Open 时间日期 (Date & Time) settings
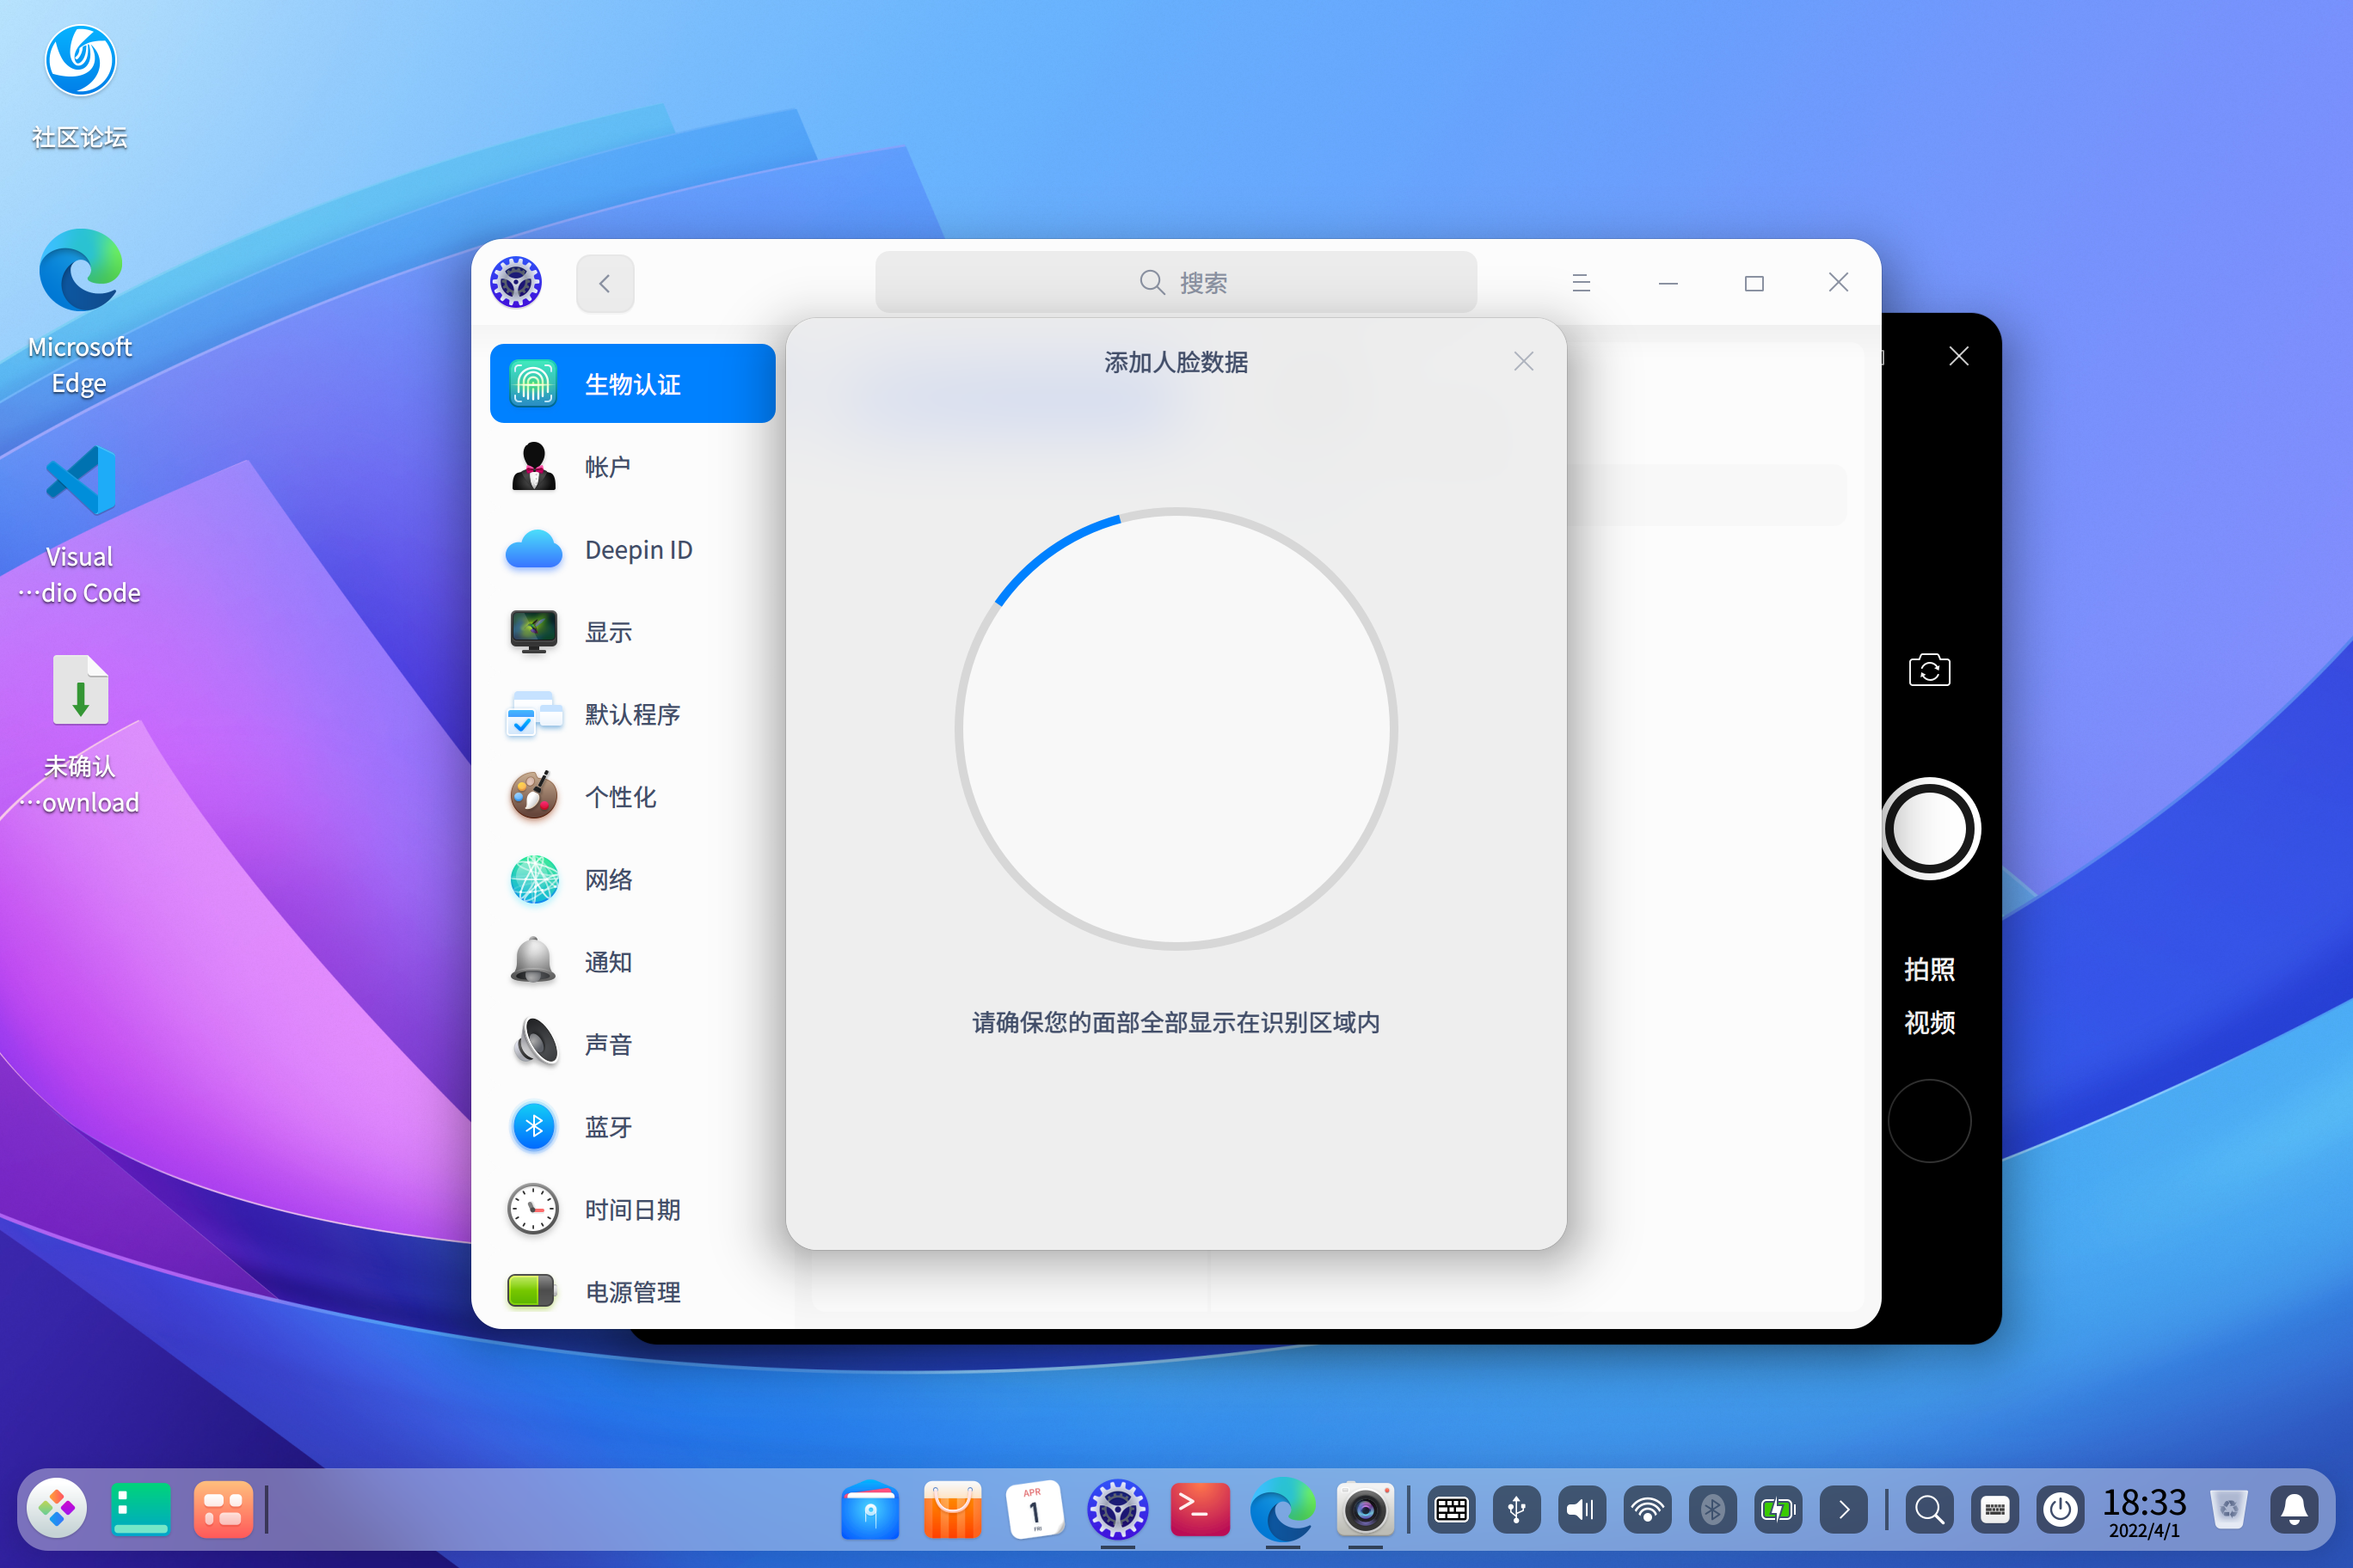Image resolution: width=2353 pixels, height=1568 pixels. coord(633,1209)
